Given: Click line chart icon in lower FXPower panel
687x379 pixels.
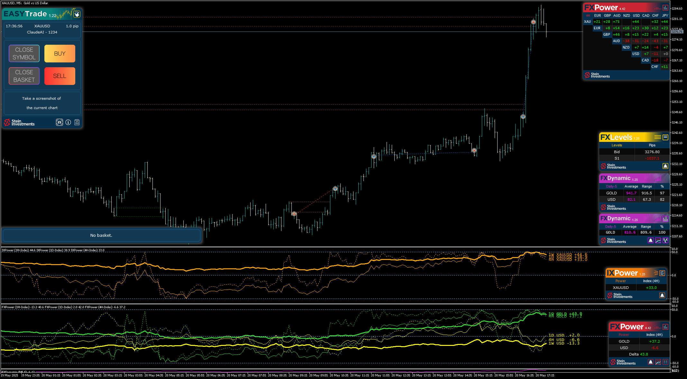Looking at the screenshot, I should (x=658, y=362).
